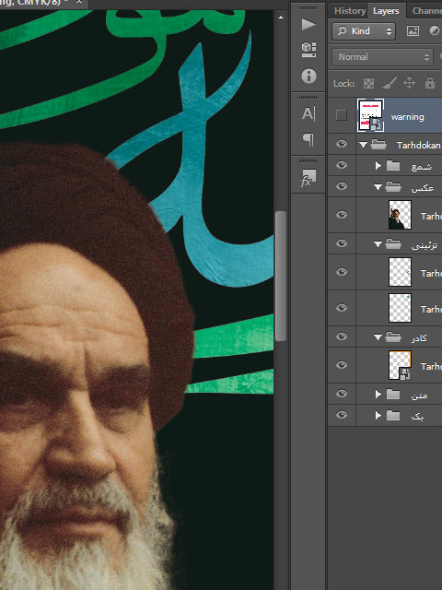Viewport: 442px width, 590px height.
Task: Open the Character panel icon
Action: click(x=308, y=113)
